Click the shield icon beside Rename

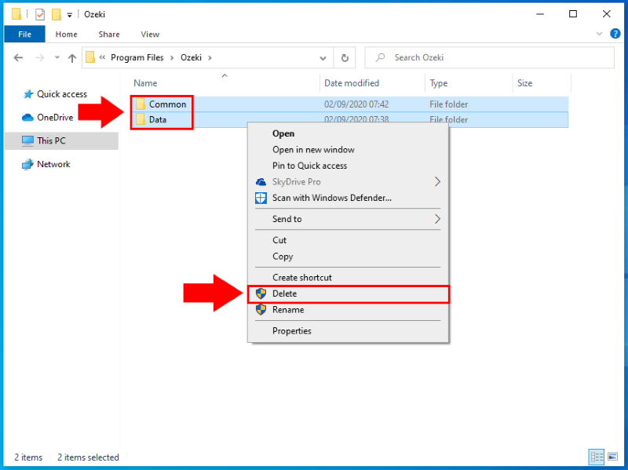pyautogui.click(x=261, y=310)
